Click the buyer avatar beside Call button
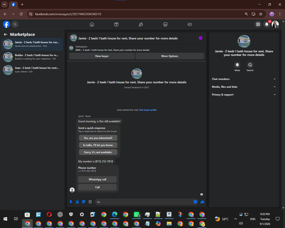 [72, 190]
